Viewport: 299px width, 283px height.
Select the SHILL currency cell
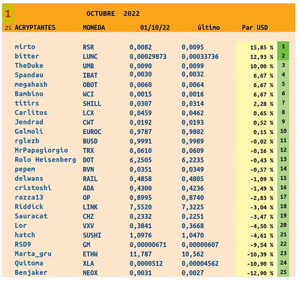click(x=92, y=104)
